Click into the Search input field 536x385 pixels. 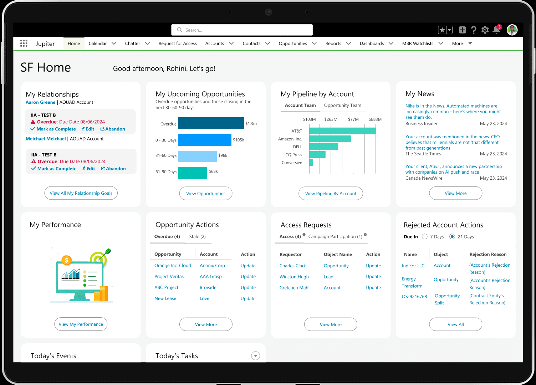[x=242, y=30]
